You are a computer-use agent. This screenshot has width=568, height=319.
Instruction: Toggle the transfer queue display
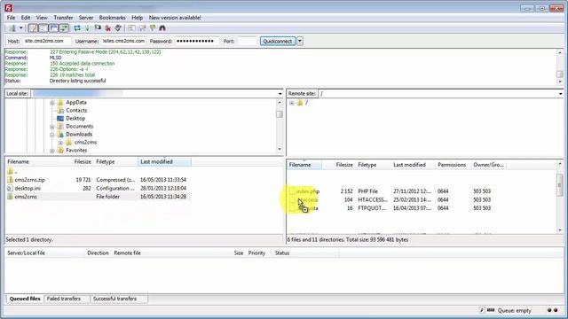64,27
